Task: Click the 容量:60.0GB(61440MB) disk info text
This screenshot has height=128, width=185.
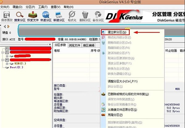Action: pyautogui.click(x=72, y=39)
